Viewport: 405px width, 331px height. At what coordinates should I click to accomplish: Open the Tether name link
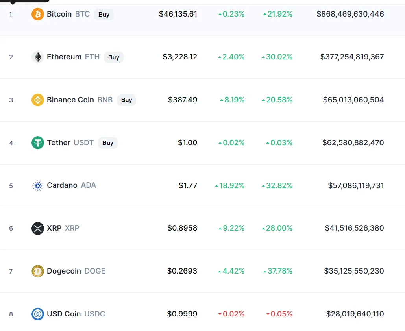pyautogui.click(x=59, y=142)
